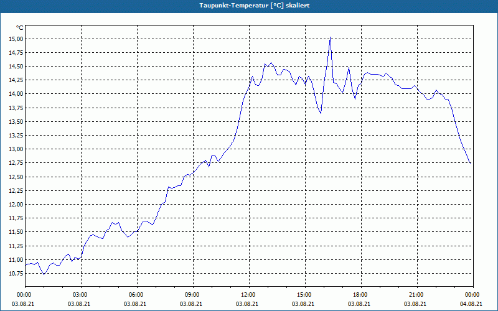
Task: Click the 12,75 y-axis label
Action: click(x=16, y=163)
